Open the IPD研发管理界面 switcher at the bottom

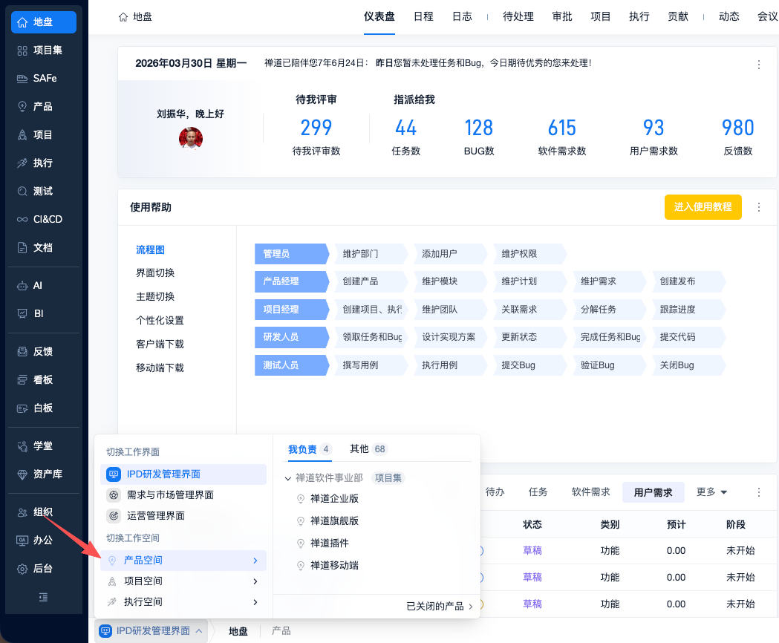coord(151,631)
